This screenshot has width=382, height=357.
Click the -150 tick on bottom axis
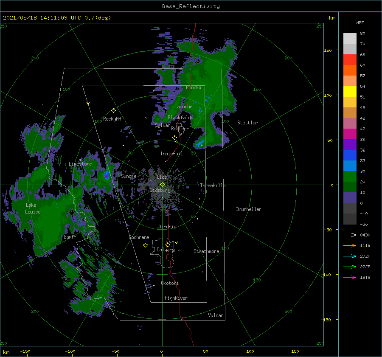click(25, 351)
